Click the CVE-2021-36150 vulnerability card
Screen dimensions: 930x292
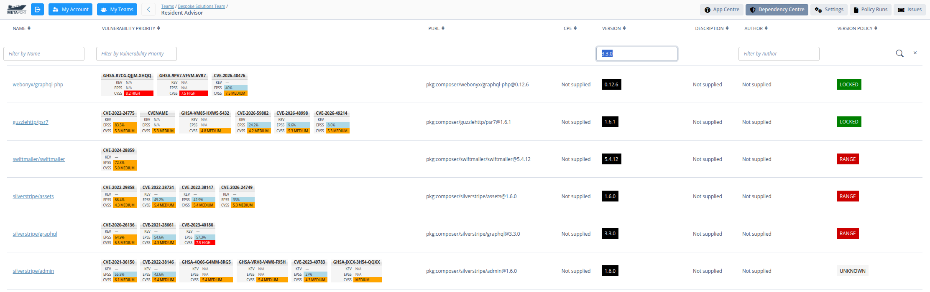119,271
